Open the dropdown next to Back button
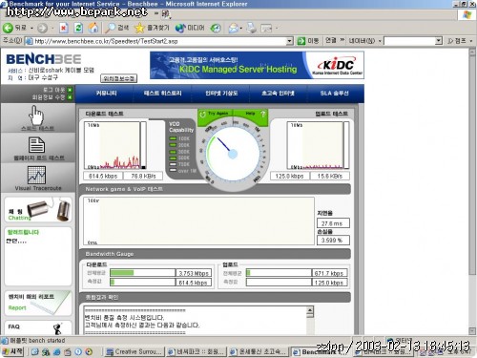 tap(31, 29)
